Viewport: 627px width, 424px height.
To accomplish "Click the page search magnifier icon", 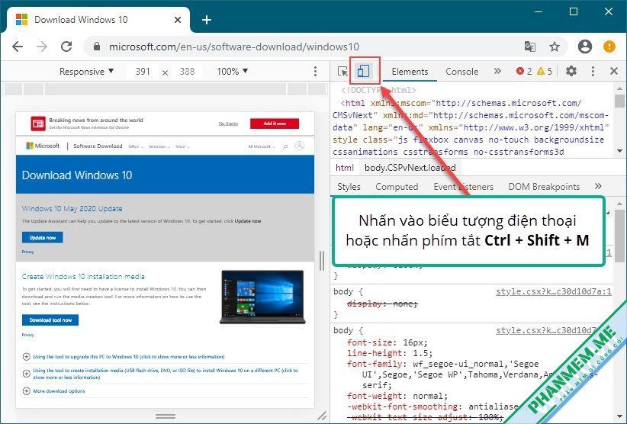I will point(285,146).
